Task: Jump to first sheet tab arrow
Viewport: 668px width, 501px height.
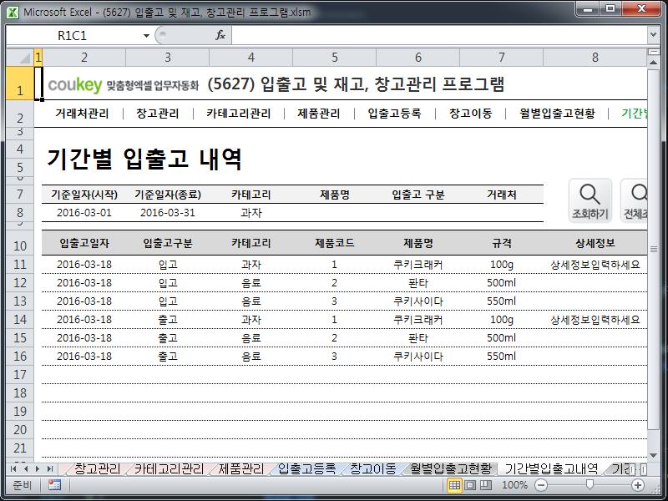Action: point(13,469)
